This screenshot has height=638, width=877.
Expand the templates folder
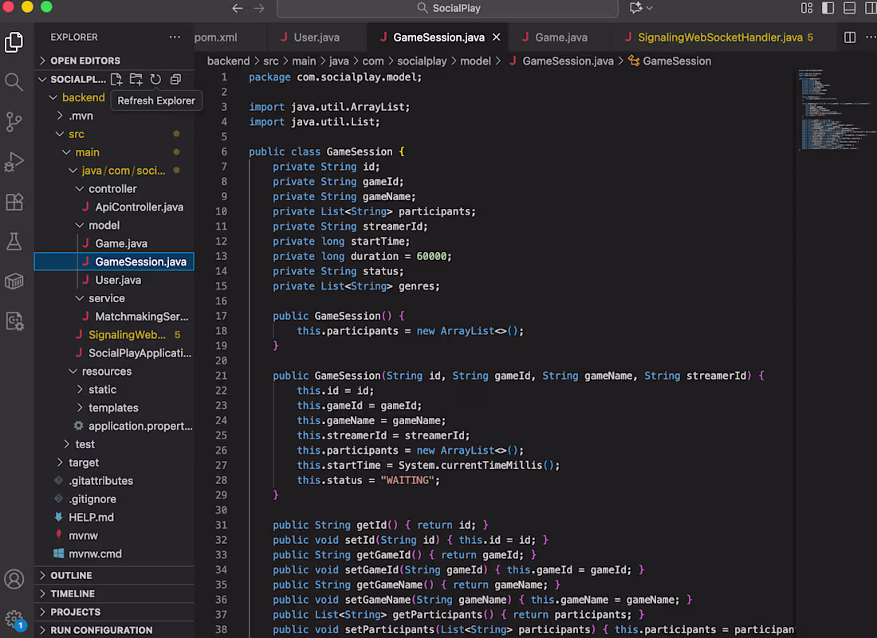[x=80, y=408]
